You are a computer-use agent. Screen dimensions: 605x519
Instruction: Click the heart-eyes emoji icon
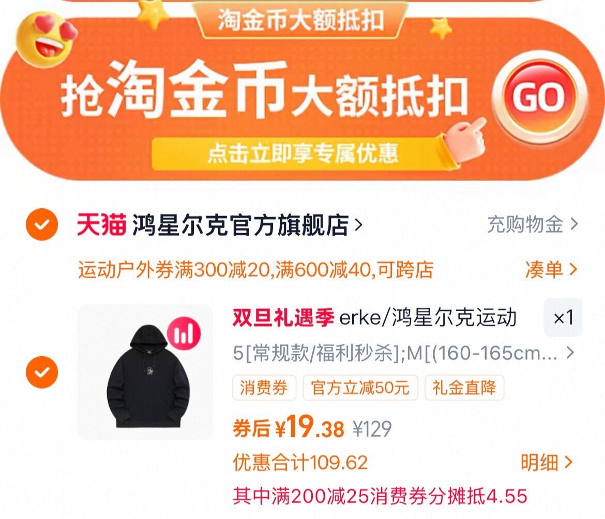coord(46,39)
